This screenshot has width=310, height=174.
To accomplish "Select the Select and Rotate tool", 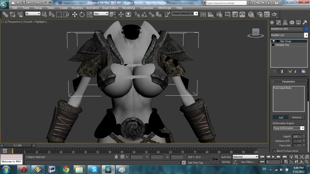I will tap(82, 15).
